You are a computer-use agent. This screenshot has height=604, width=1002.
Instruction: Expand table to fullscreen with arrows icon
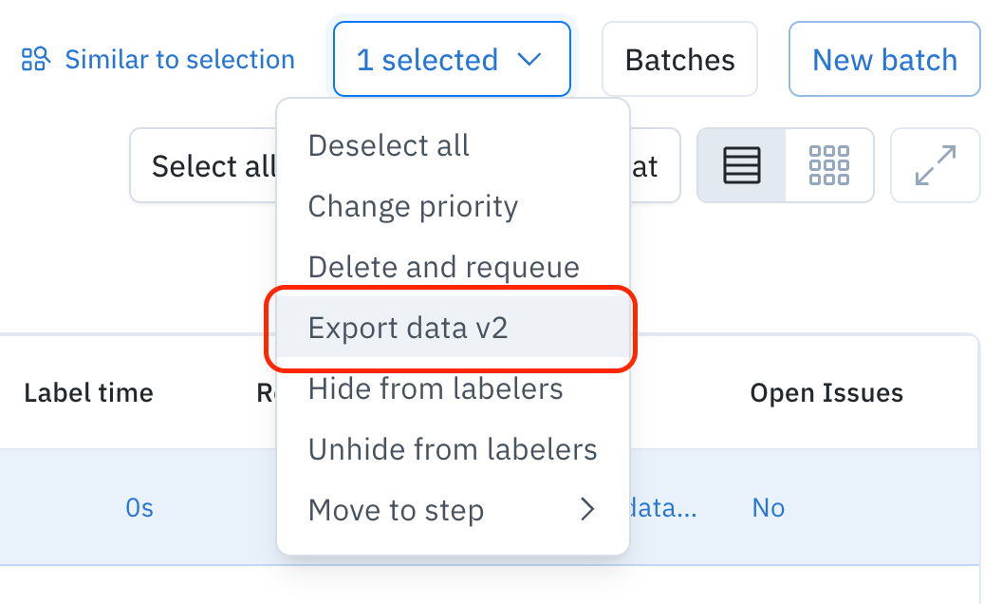click(935, 166)
